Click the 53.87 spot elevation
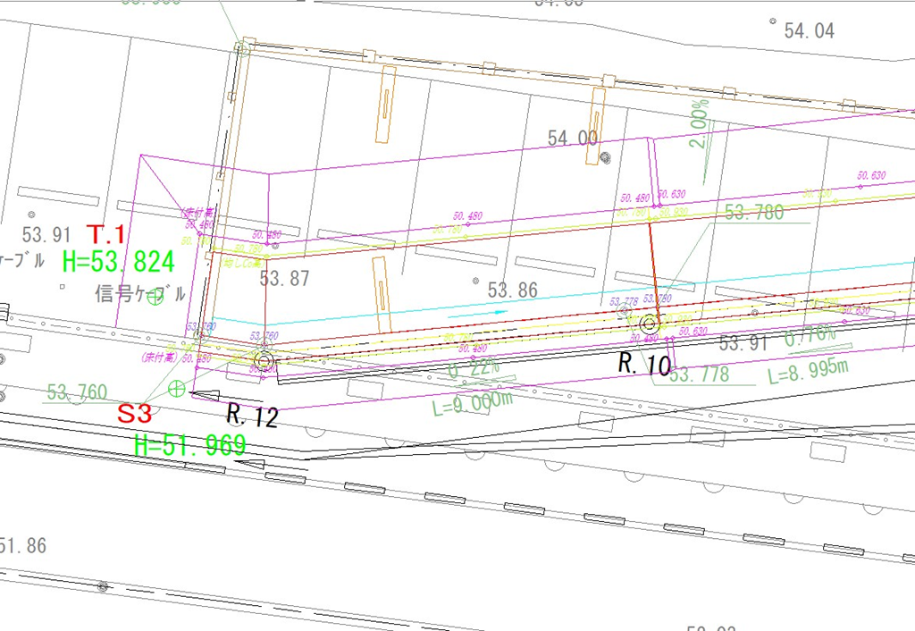This screenshot has width=915, height=631. (284, 279)
